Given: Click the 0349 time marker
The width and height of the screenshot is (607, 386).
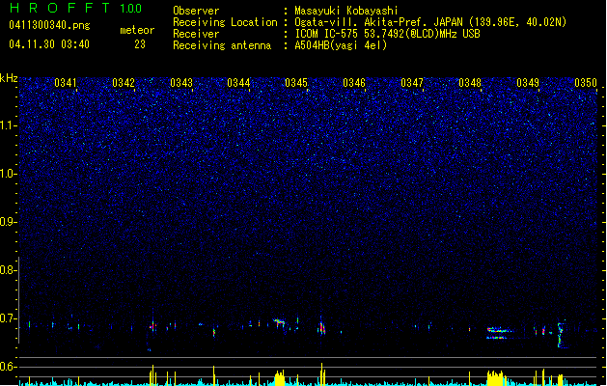Looking at the screenshot, I should point(528,83).
